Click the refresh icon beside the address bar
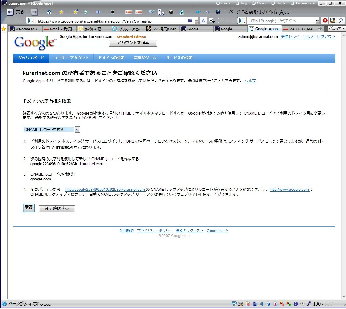The height and width of the screenshot is (309, 346). pos(203,21)
